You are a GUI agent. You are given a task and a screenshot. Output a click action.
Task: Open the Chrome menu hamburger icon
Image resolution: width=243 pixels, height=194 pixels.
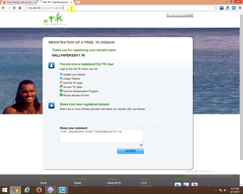point(240,8)
